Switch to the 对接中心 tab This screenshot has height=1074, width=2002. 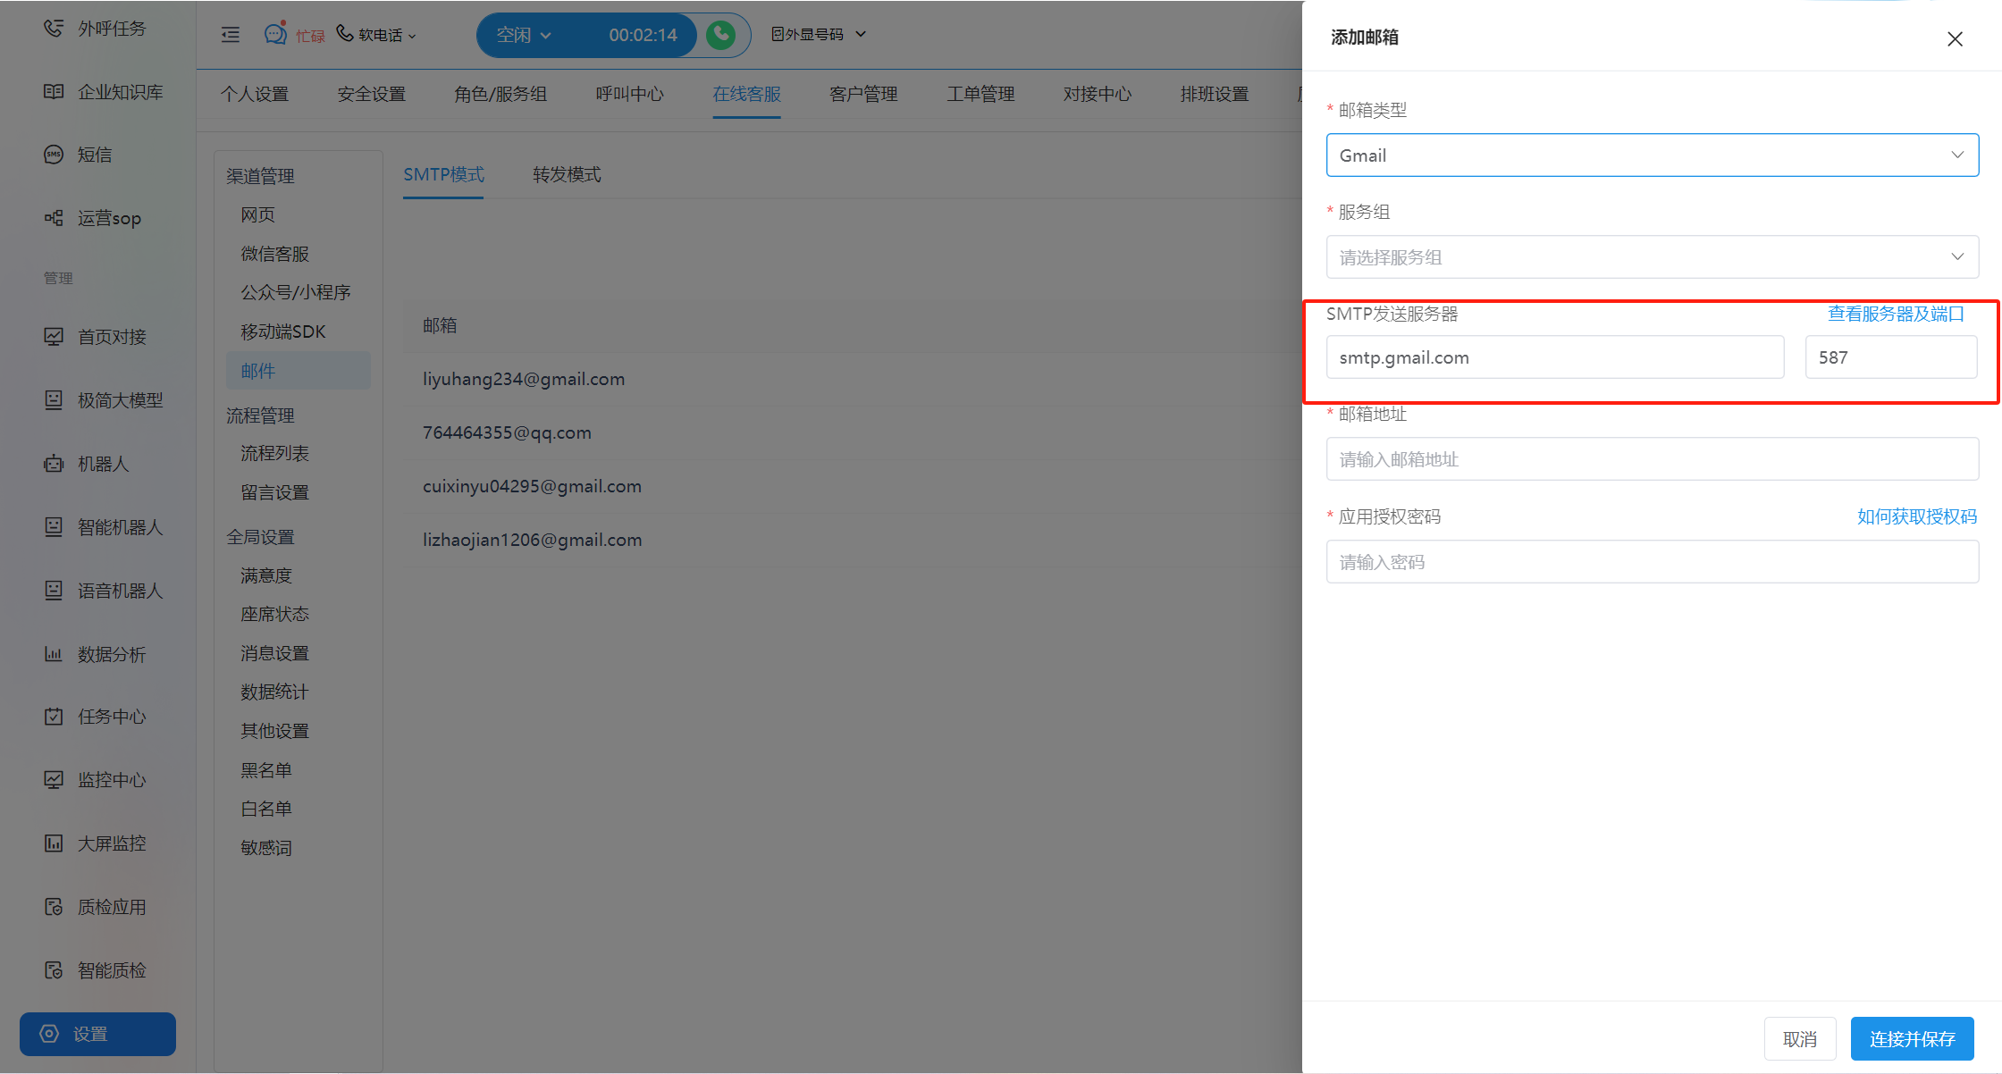coord(1097,94)
